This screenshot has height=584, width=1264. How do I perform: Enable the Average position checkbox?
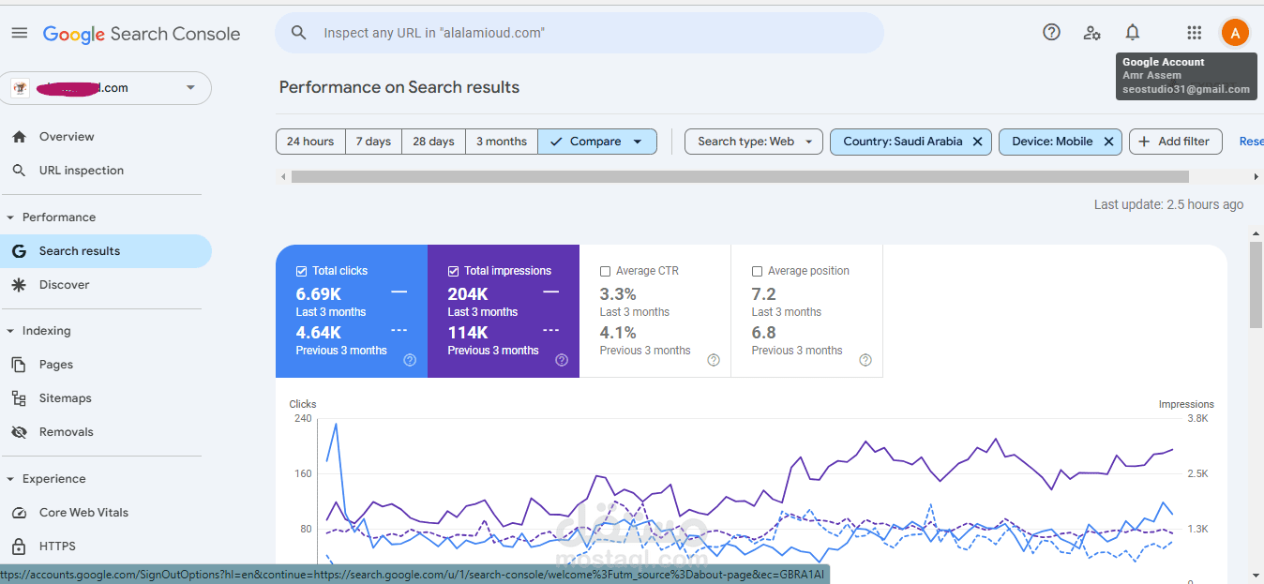(757, 271)
